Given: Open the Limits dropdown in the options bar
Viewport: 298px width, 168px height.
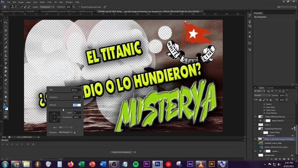Looking at the screenshot, I should (47, 7).
